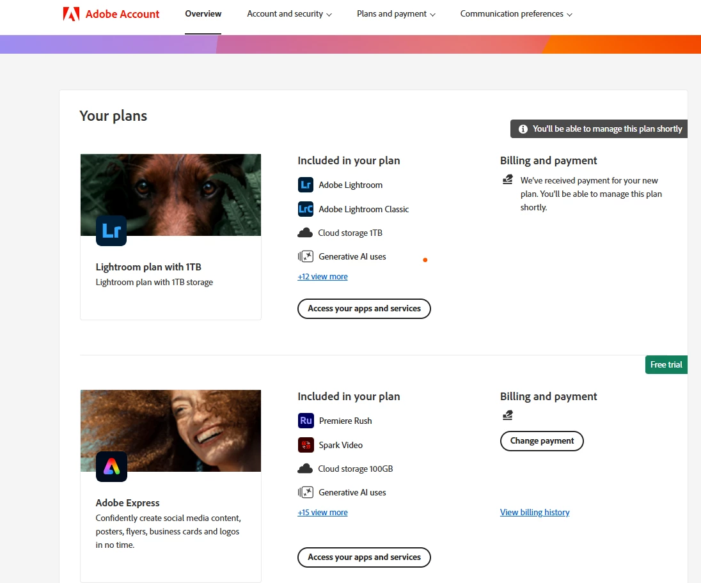
Task: Click Access your apps and services for Adobe Express
Action: pos(364,557)
